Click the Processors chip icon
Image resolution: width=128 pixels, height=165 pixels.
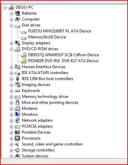pyautogui.click(x=18, y=138)
